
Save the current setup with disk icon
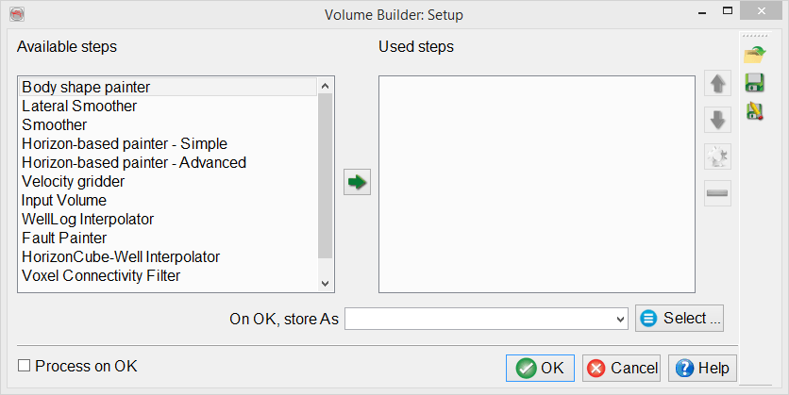pyautogui.click(x=755, y=83)
